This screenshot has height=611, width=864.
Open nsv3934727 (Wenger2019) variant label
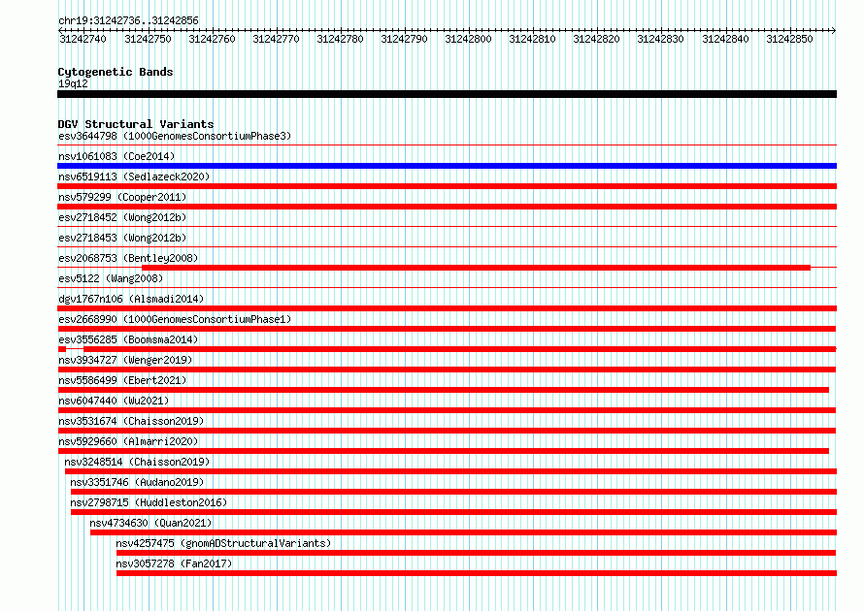(125, 360)
